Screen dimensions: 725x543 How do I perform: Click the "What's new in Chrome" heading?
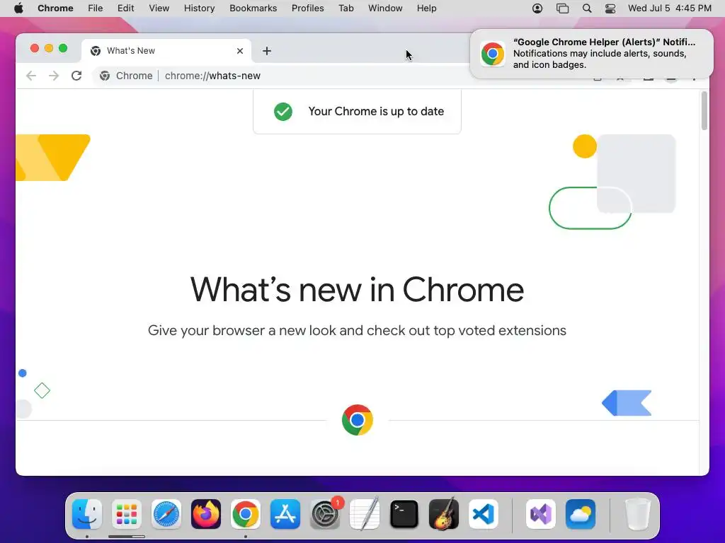click(357, 289)
